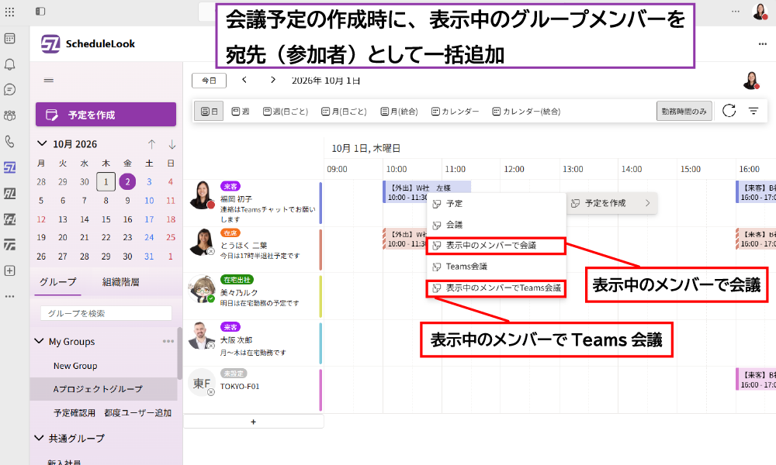Screen dimensions: 776x465
Task: Click TOKYO-F01 pink color bar
Action: pyautogui.click(x=320, y=391)
